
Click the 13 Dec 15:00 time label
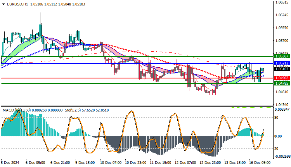point(235,163)
